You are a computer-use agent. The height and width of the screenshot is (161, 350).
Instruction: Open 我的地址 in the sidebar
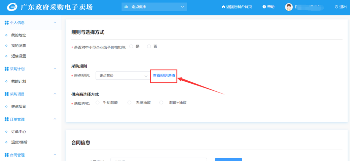click(18, 35)
